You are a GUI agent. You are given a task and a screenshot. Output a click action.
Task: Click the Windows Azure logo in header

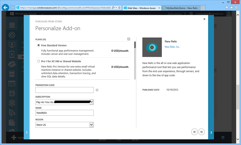point(23,13)
